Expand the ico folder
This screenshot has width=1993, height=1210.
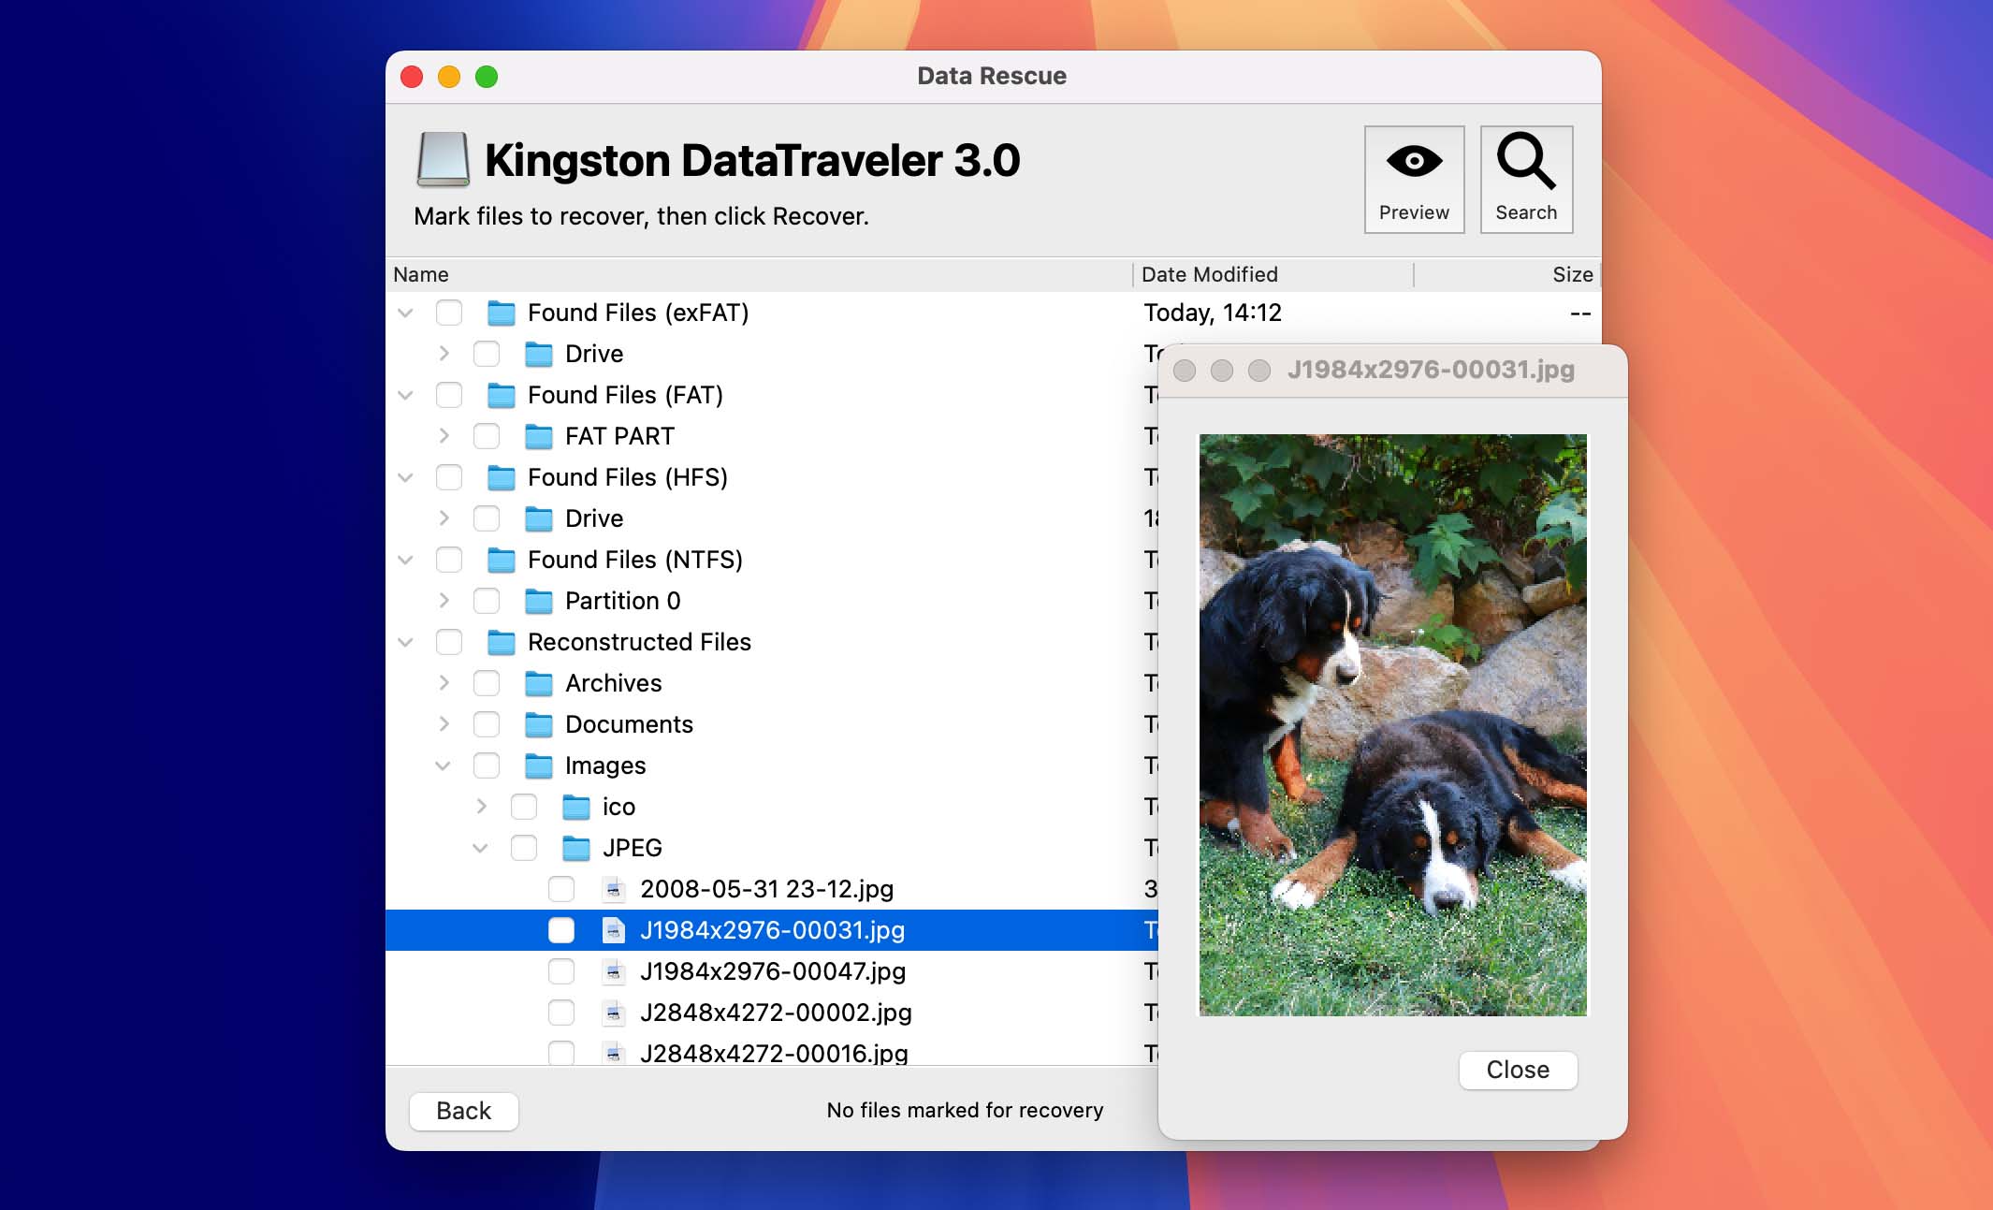tap(481, 807)
